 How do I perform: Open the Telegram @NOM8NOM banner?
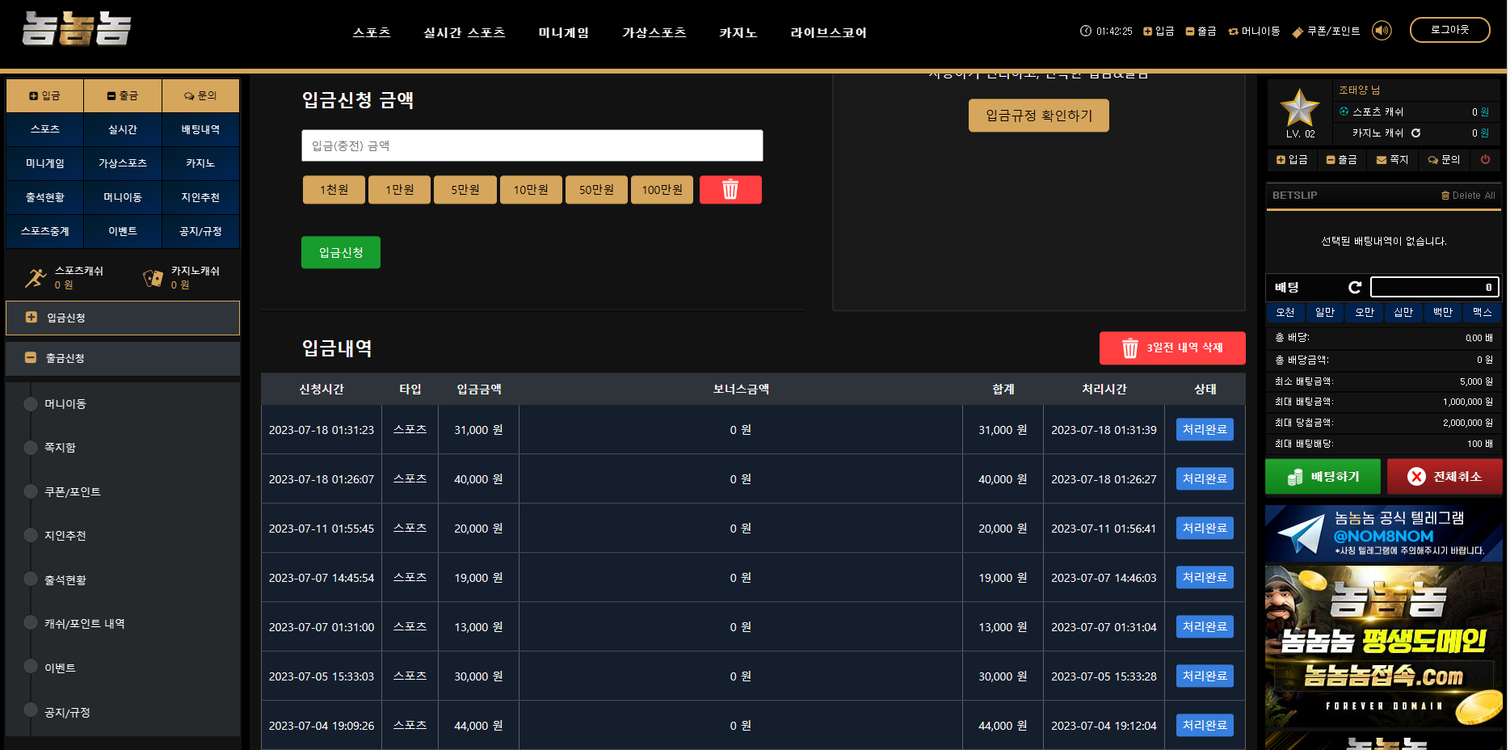(1383, 533)
